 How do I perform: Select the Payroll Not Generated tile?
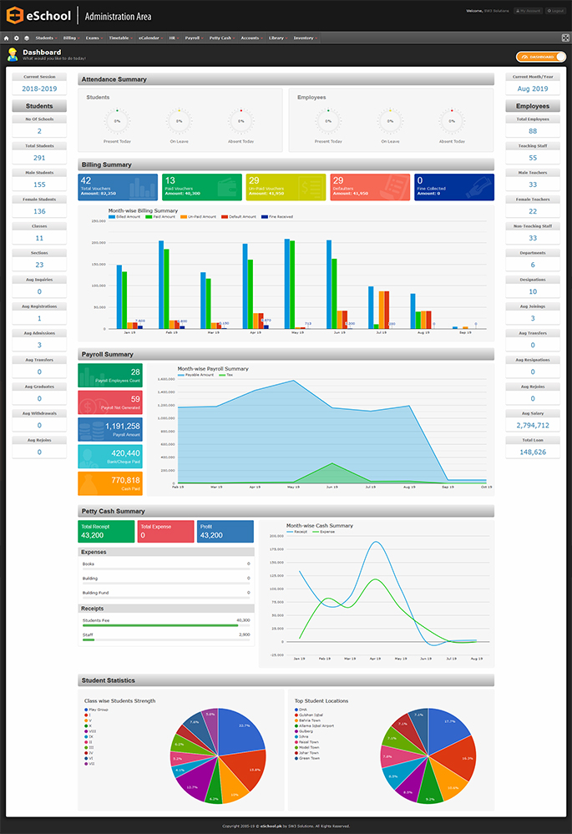coord(110,402)
